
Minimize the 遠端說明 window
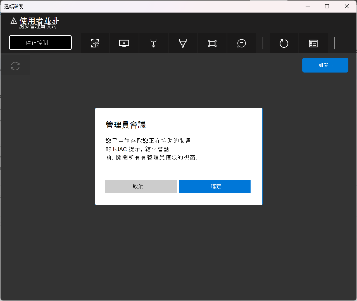click(308, 6)
